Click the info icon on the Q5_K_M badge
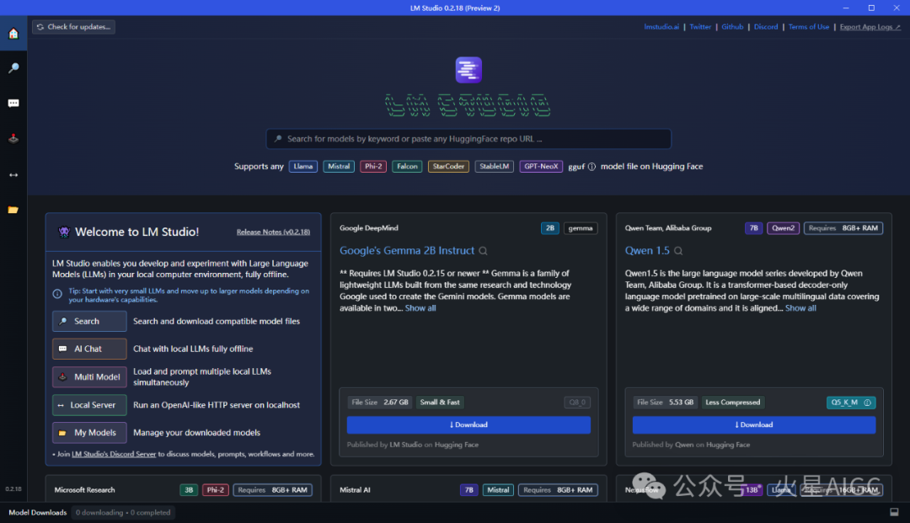910x523 pixels. (x=867, y=403)
